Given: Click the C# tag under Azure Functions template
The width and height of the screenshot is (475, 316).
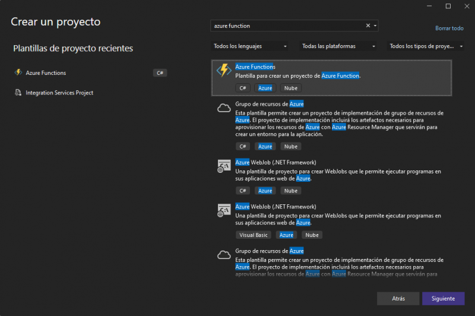Looking at the screenshot, I should pyautogui.click(x=243, y=88).
